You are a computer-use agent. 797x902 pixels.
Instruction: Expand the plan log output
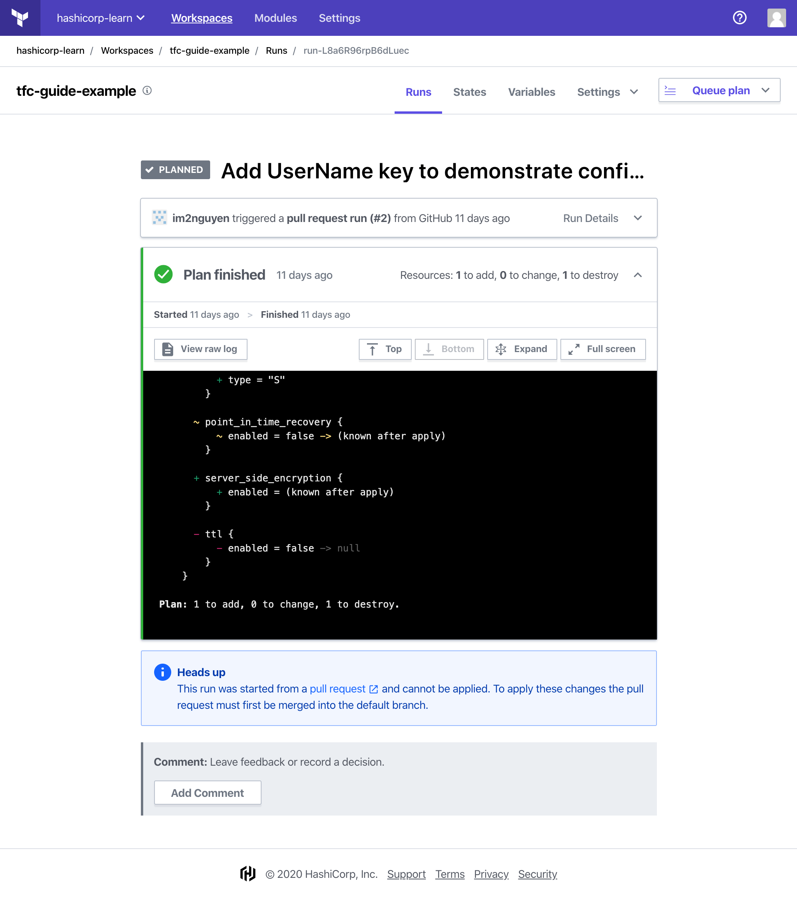tap(522, 349)
